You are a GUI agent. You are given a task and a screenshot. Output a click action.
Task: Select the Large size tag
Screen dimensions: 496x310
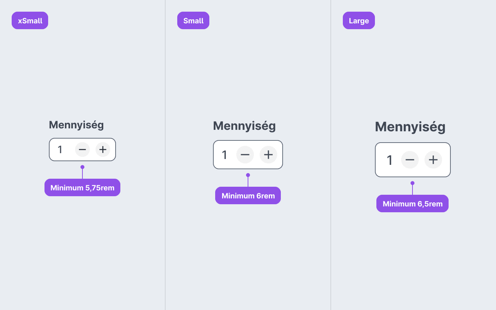coord(359,20)
